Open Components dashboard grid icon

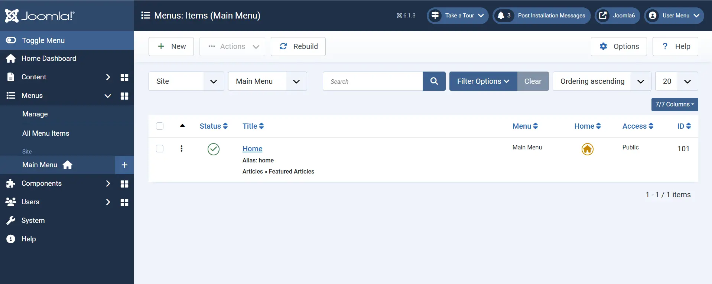click(x=124, y=184)
